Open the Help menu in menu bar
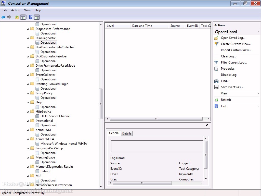This screenshot has height=196, width=261. (38, 10)
